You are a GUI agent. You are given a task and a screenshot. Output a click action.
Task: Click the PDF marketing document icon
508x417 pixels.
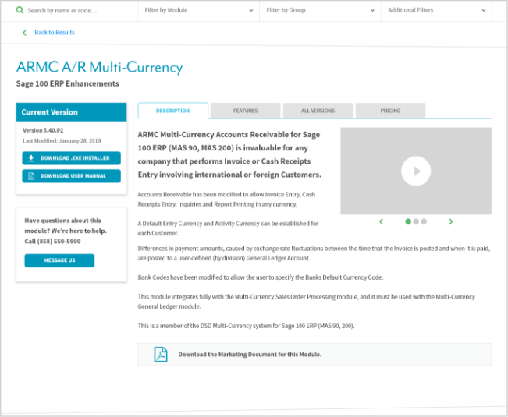tap(161, 354)
